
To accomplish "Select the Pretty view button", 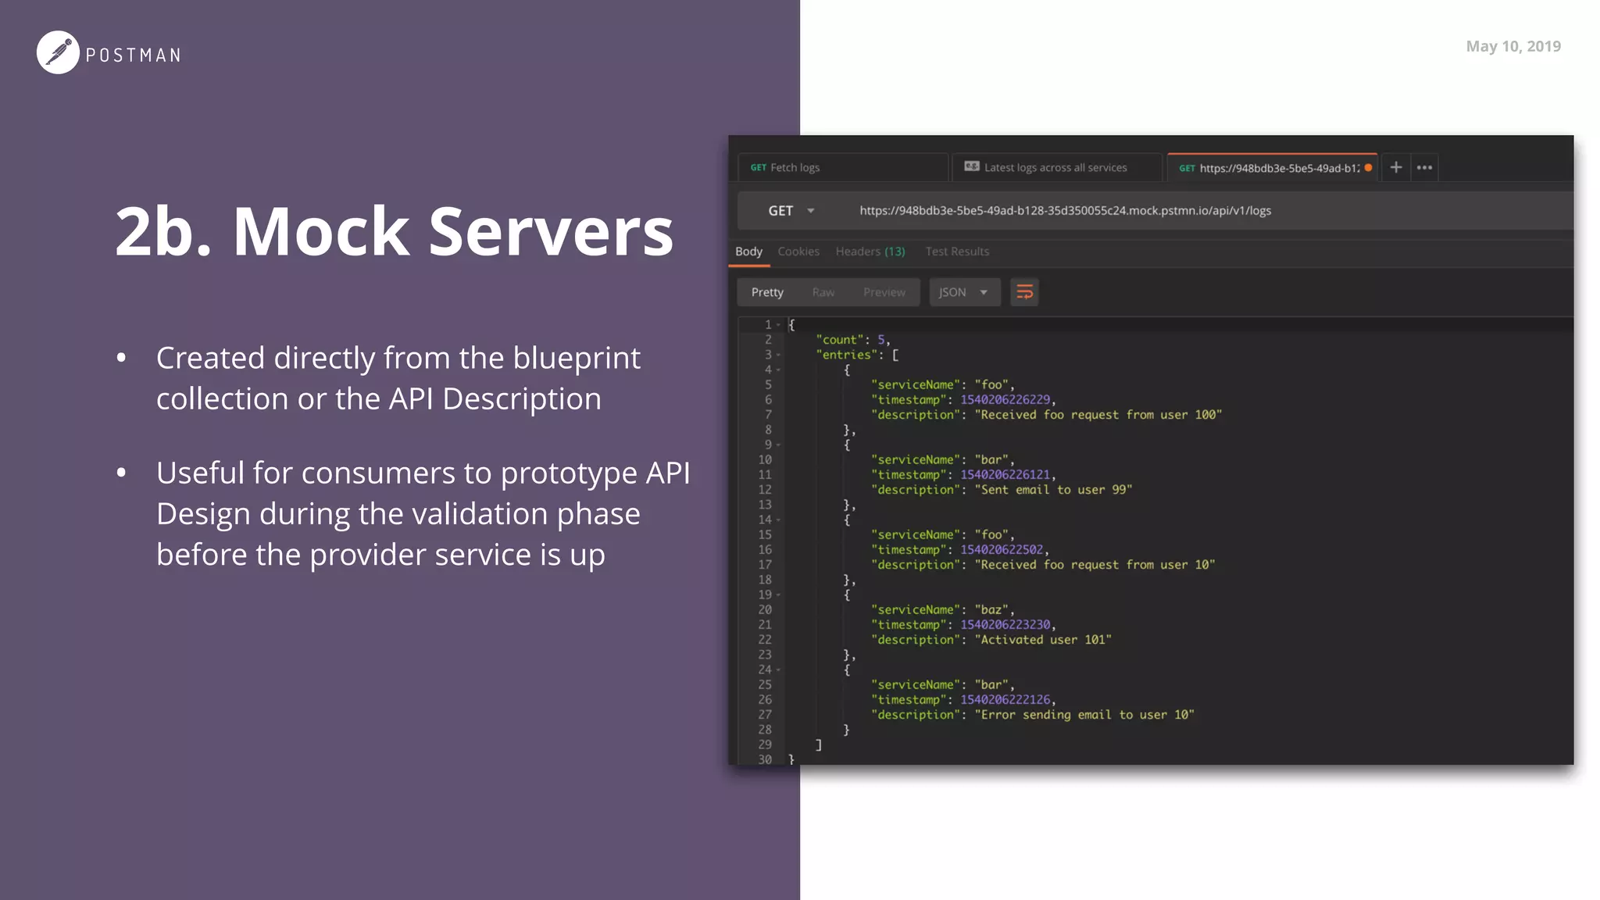I will pyautogui.click(x=767, y=292).
